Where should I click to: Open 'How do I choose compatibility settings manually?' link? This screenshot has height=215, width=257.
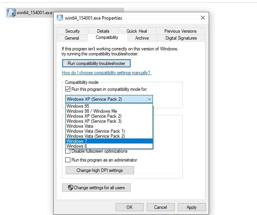pyautogui.click(x=106, y=73)
